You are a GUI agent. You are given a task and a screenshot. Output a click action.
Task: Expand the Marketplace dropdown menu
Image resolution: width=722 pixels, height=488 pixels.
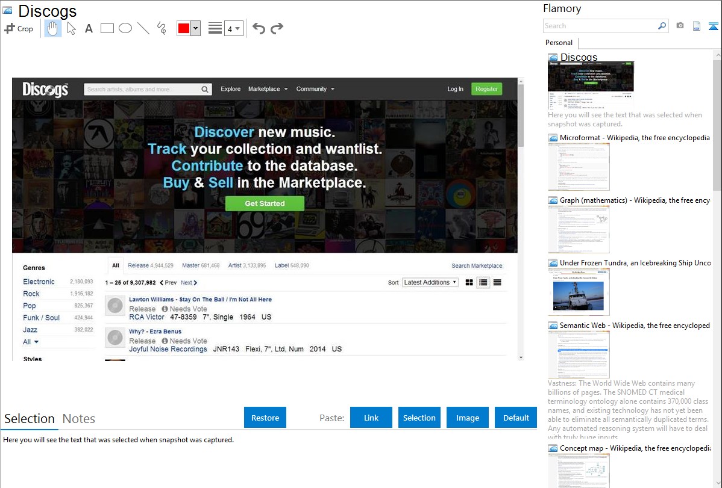pos(268,89)
